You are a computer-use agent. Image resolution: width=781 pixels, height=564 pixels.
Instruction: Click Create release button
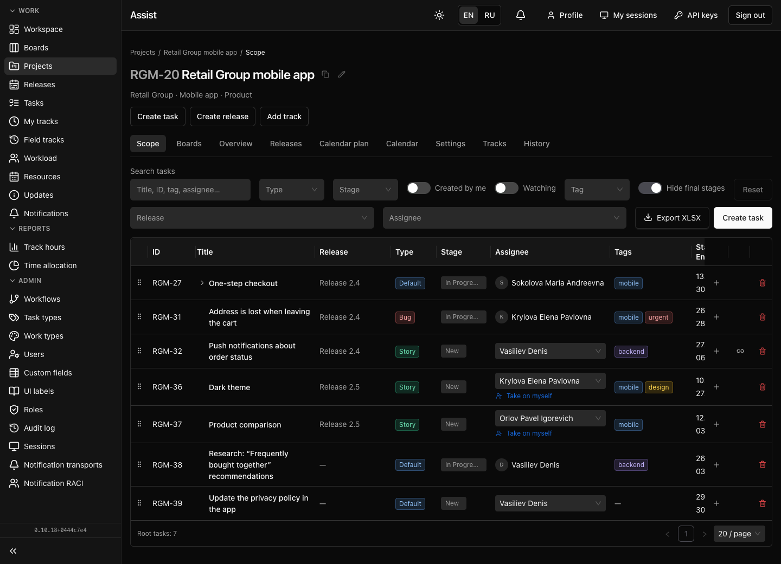point(222,116)
